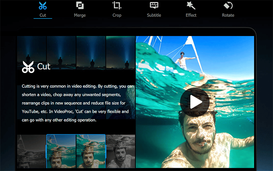Open the Subtitle icon

tap(154, 5)
